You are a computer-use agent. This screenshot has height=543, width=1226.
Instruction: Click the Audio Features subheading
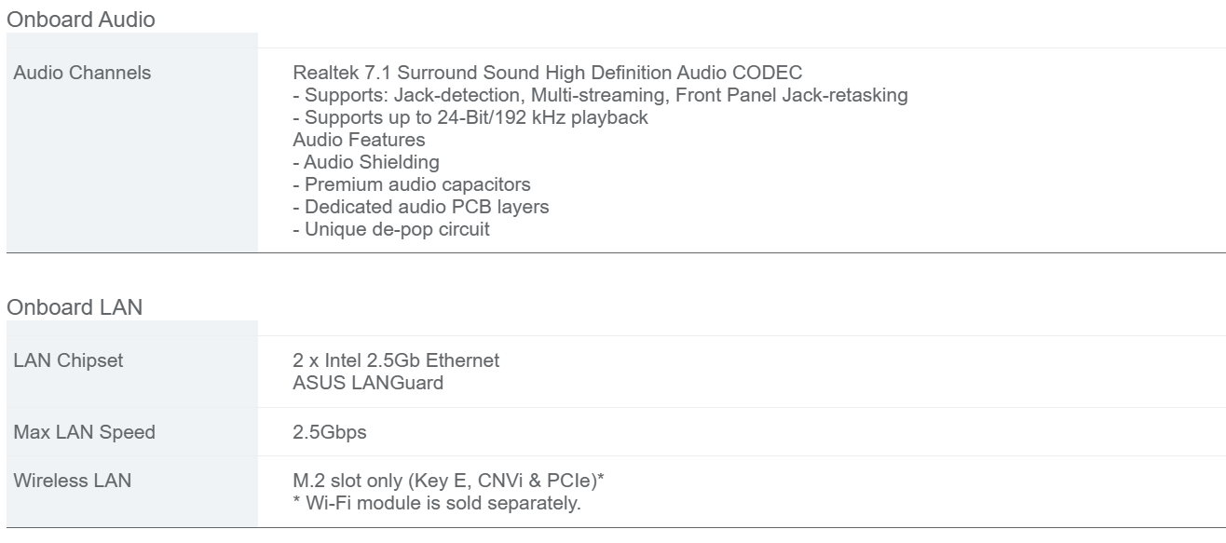(359, 140)
